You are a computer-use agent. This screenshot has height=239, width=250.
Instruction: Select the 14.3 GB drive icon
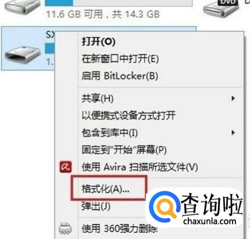(23, 6)
